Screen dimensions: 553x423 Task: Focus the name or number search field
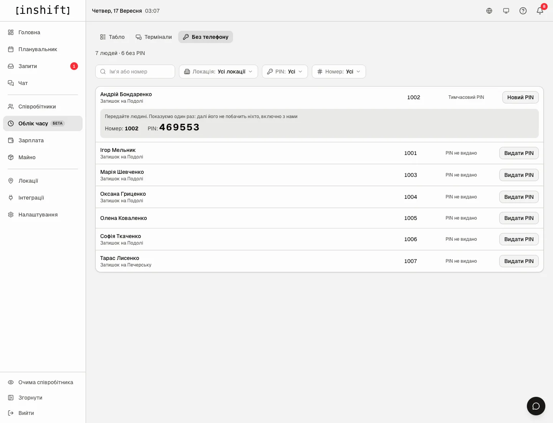[135, 72]
